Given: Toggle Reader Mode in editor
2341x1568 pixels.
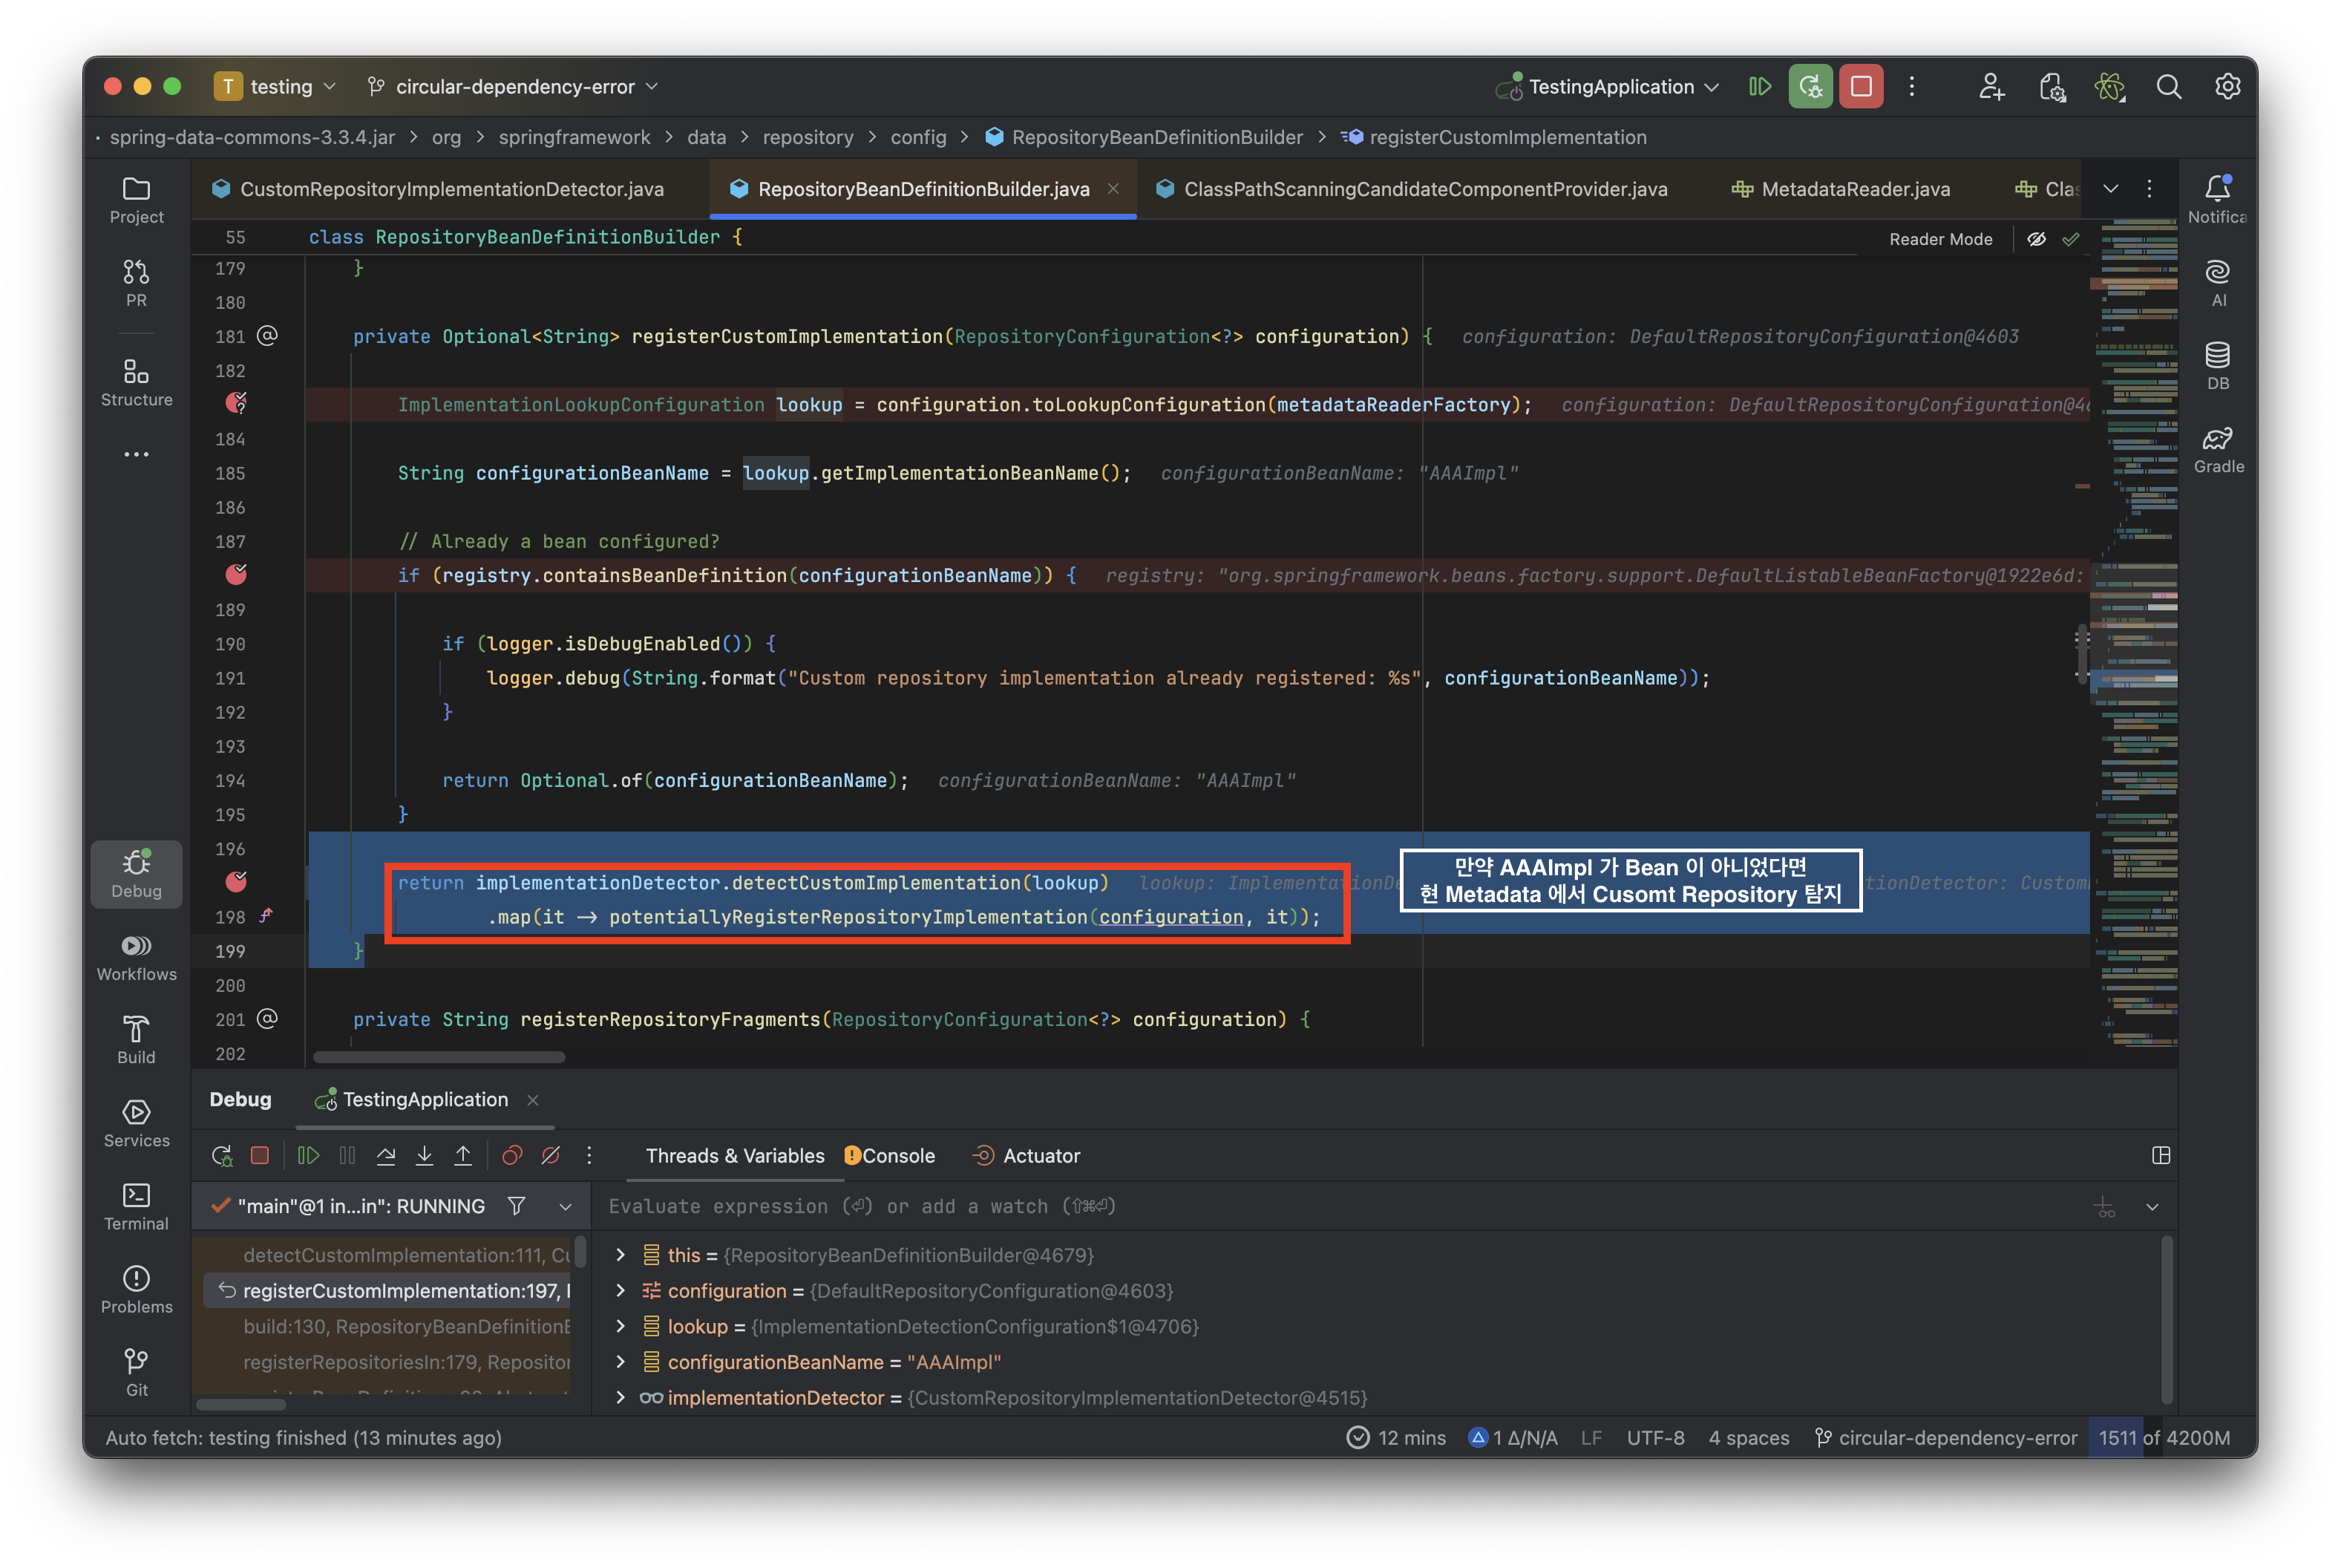Looking at the screenshot, I should coord(1940,239).
